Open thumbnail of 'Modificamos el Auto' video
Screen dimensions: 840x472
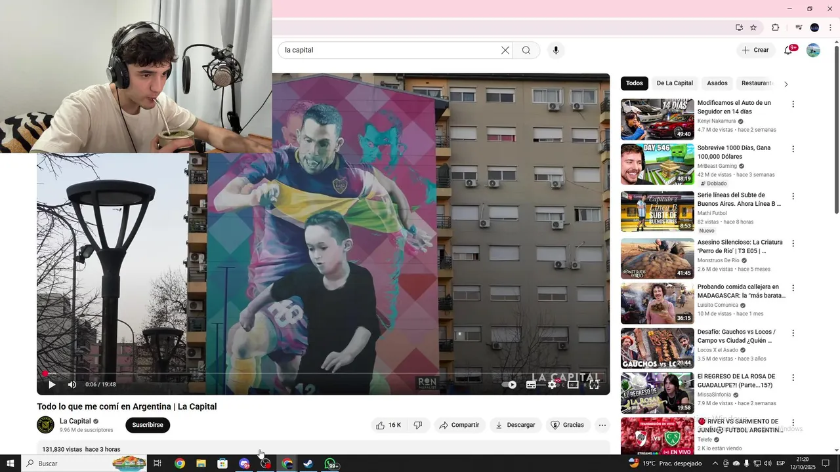coord(658,119)
